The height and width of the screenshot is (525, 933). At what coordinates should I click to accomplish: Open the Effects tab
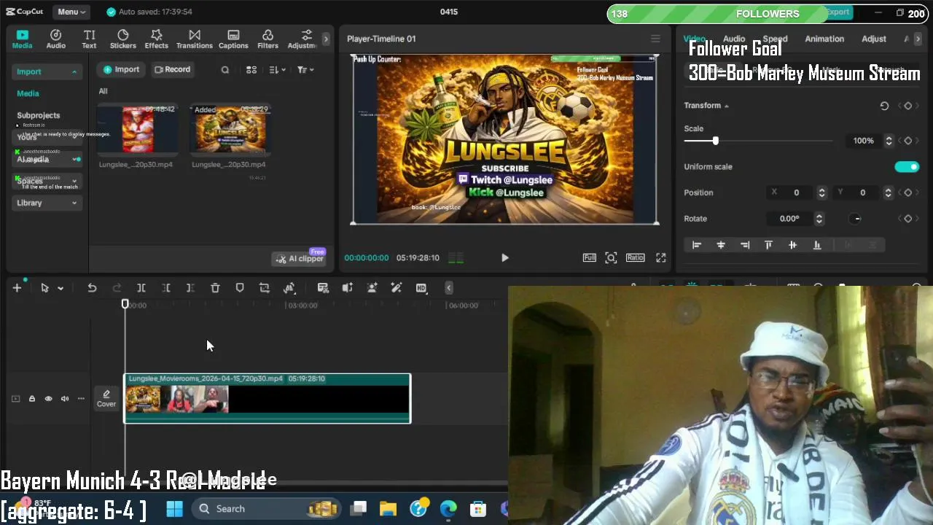tap(156, 39)
